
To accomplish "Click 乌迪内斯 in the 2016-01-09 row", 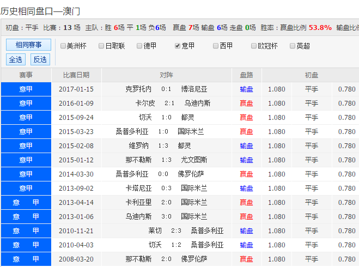I will pyautogui.click(x=197, y=104).
